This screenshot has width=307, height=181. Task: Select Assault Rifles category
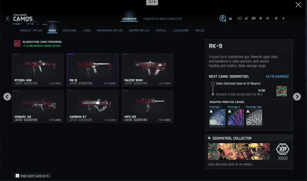click(31, 31)
